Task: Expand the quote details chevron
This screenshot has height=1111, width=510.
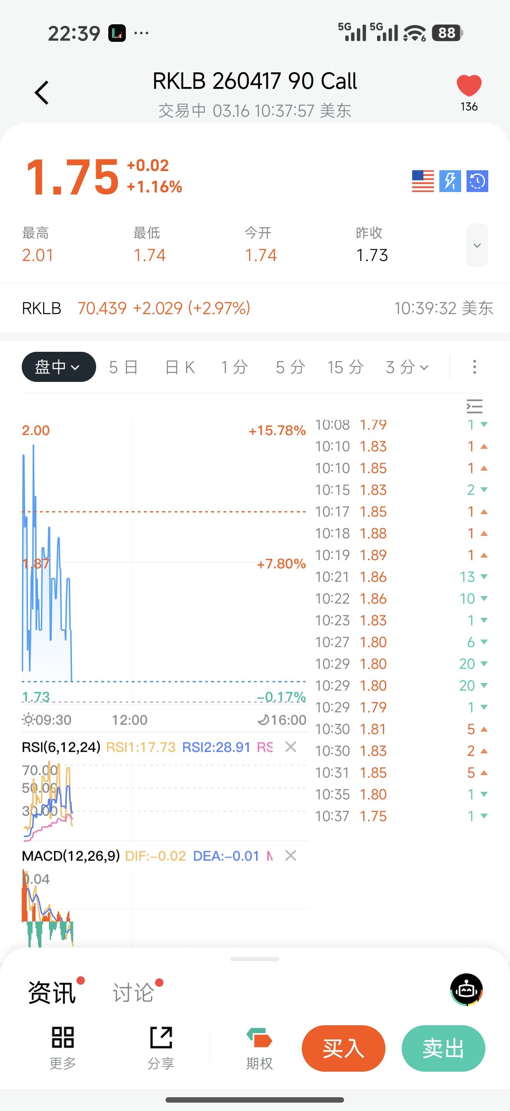Action: pos(477,246)
